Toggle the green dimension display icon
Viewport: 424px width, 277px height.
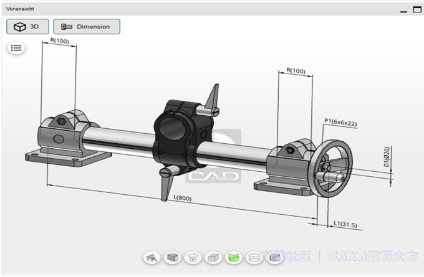pos(234,258)
